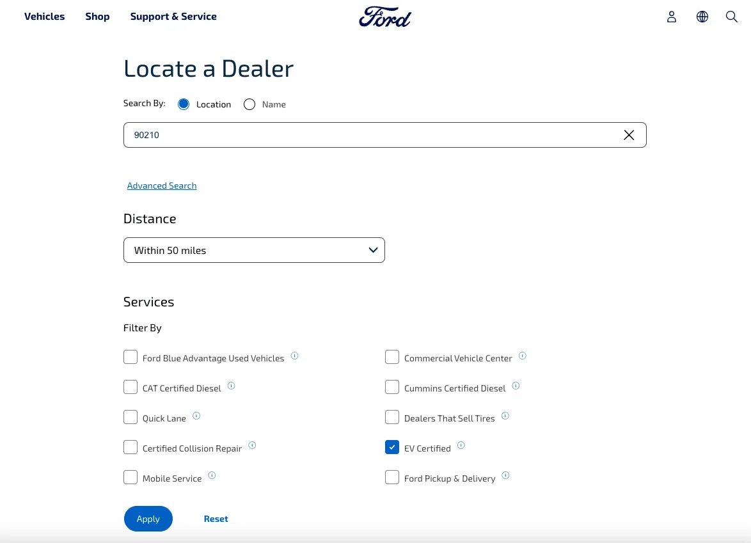Show info icon for Commercial Vehicle Center

(523, 356)
